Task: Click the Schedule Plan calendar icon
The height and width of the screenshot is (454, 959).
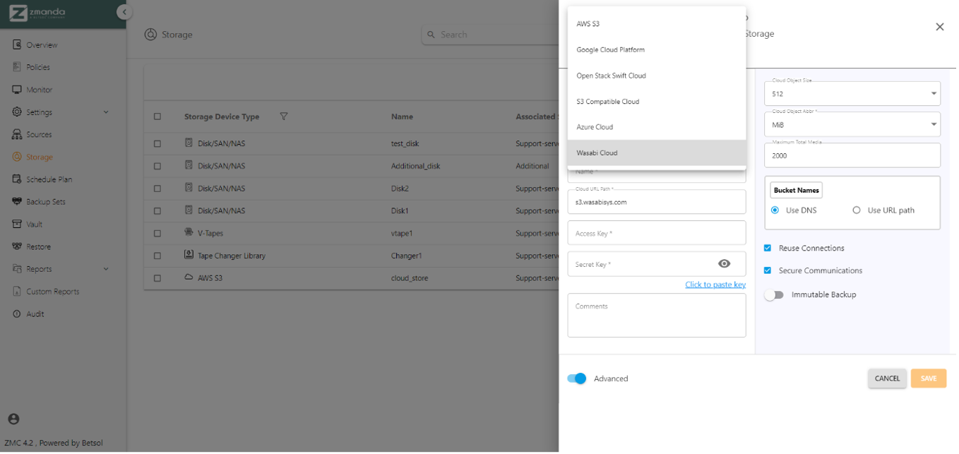Action: click(17, 179)
